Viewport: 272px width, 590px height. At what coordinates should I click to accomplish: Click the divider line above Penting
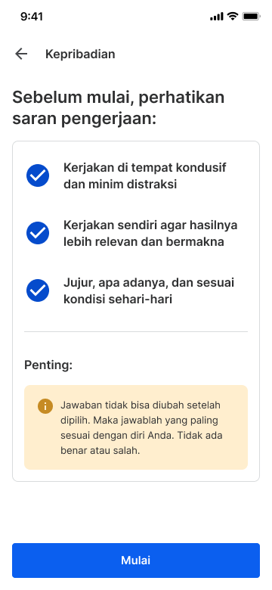coord(136,331)
